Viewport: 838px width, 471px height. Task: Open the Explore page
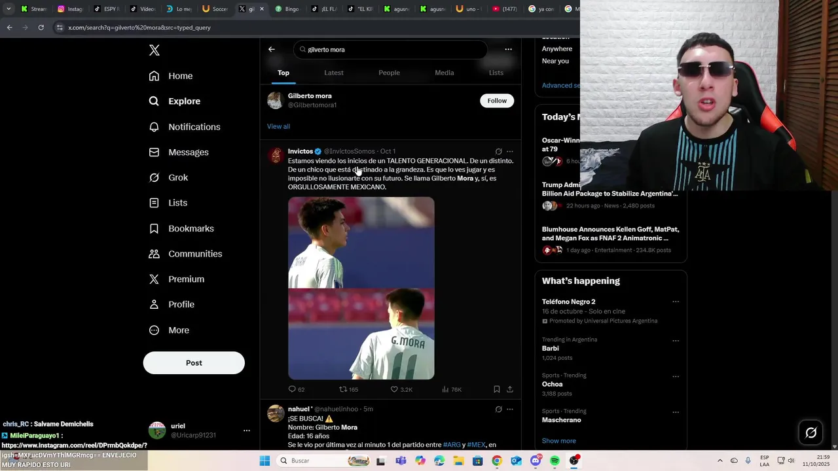[175, 101]
